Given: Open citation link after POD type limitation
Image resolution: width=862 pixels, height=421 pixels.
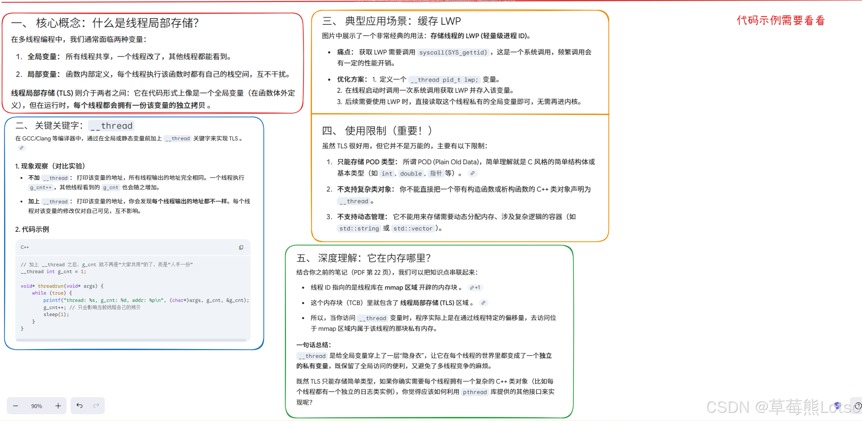Looking at the screenshot, I should pyautogui.click(x=472, y=173).
